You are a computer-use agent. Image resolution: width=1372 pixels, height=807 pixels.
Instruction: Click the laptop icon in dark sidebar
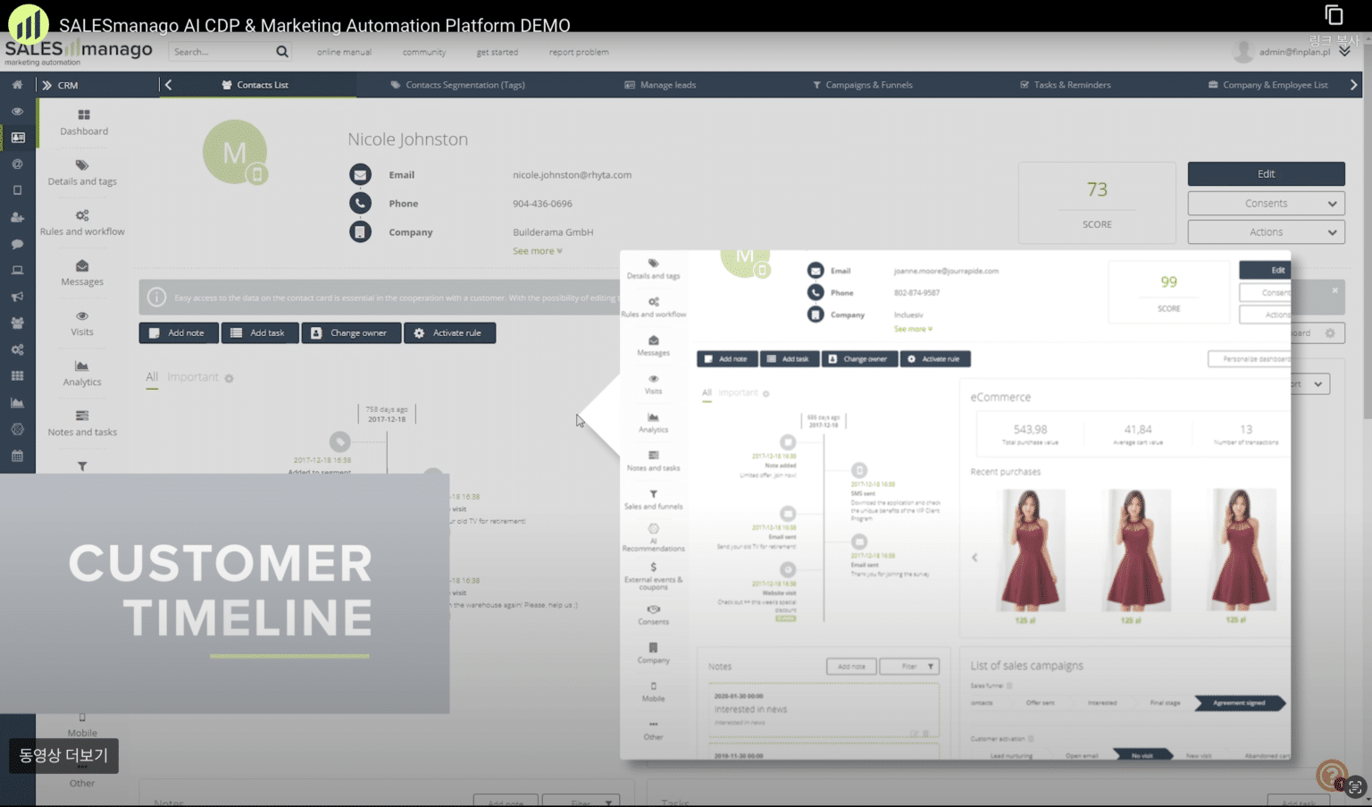[x=17, y=270]
